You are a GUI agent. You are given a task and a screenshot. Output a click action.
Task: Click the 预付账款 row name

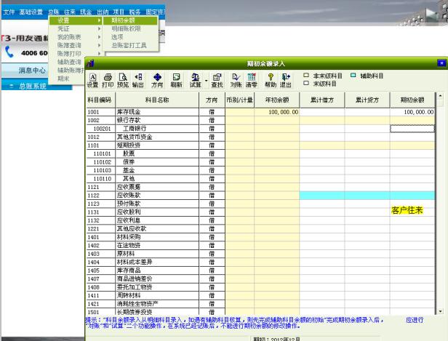tap(129, 204)
